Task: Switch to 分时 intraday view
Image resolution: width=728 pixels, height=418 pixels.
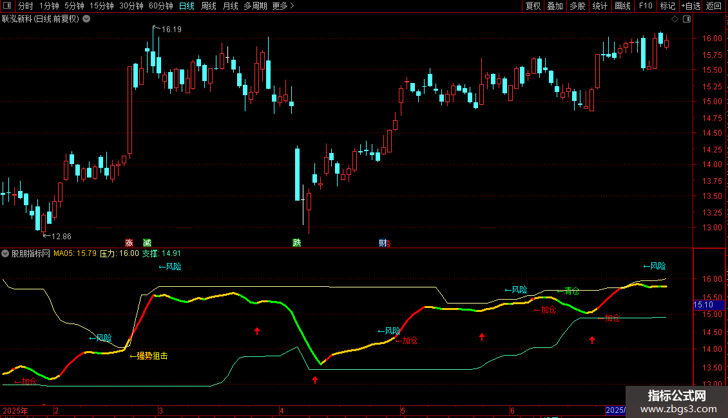Action: [x=26, y=6]
